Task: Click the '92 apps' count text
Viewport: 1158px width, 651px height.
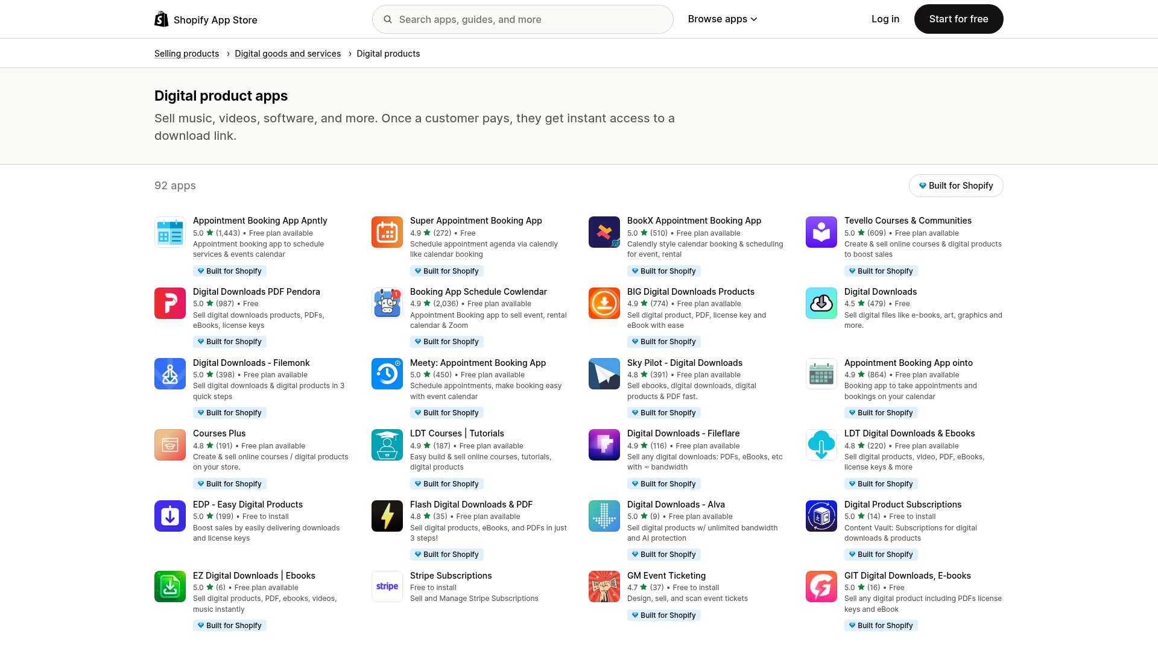Action: click(x=175, y=186)
